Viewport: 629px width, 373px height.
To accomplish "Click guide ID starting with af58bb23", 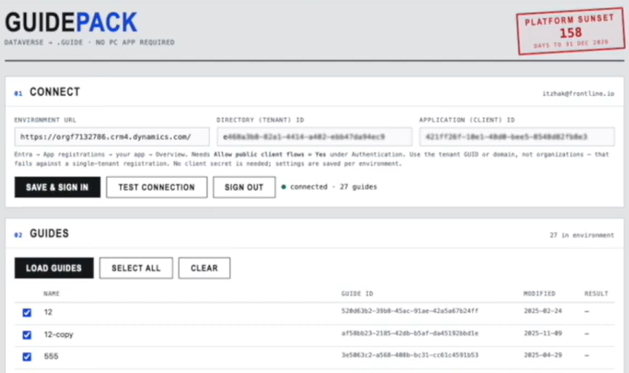I will (x=410, y=333).
